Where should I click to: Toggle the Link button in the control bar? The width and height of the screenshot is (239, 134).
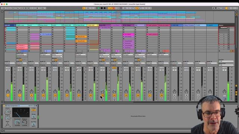pos(4,8)
